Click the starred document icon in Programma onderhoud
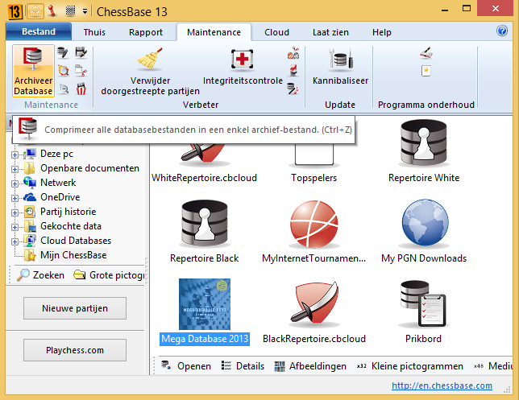This screenshot has width=519, height=400. [426, 71]
